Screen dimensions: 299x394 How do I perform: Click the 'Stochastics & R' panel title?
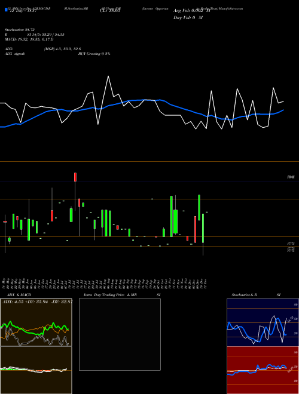pyautogui.click(x=245, y=295)
